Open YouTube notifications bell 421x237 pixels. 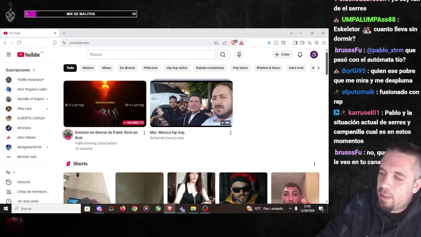300,55
